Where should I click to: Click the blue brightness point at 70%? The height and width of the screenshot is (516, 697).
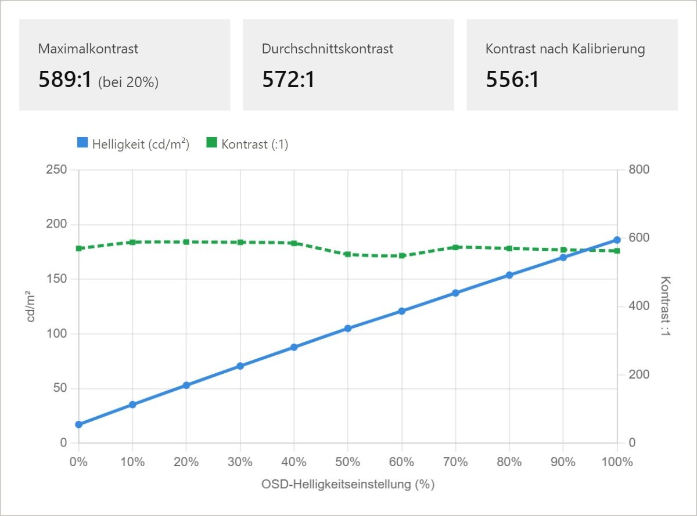click(x=455, y=293)
